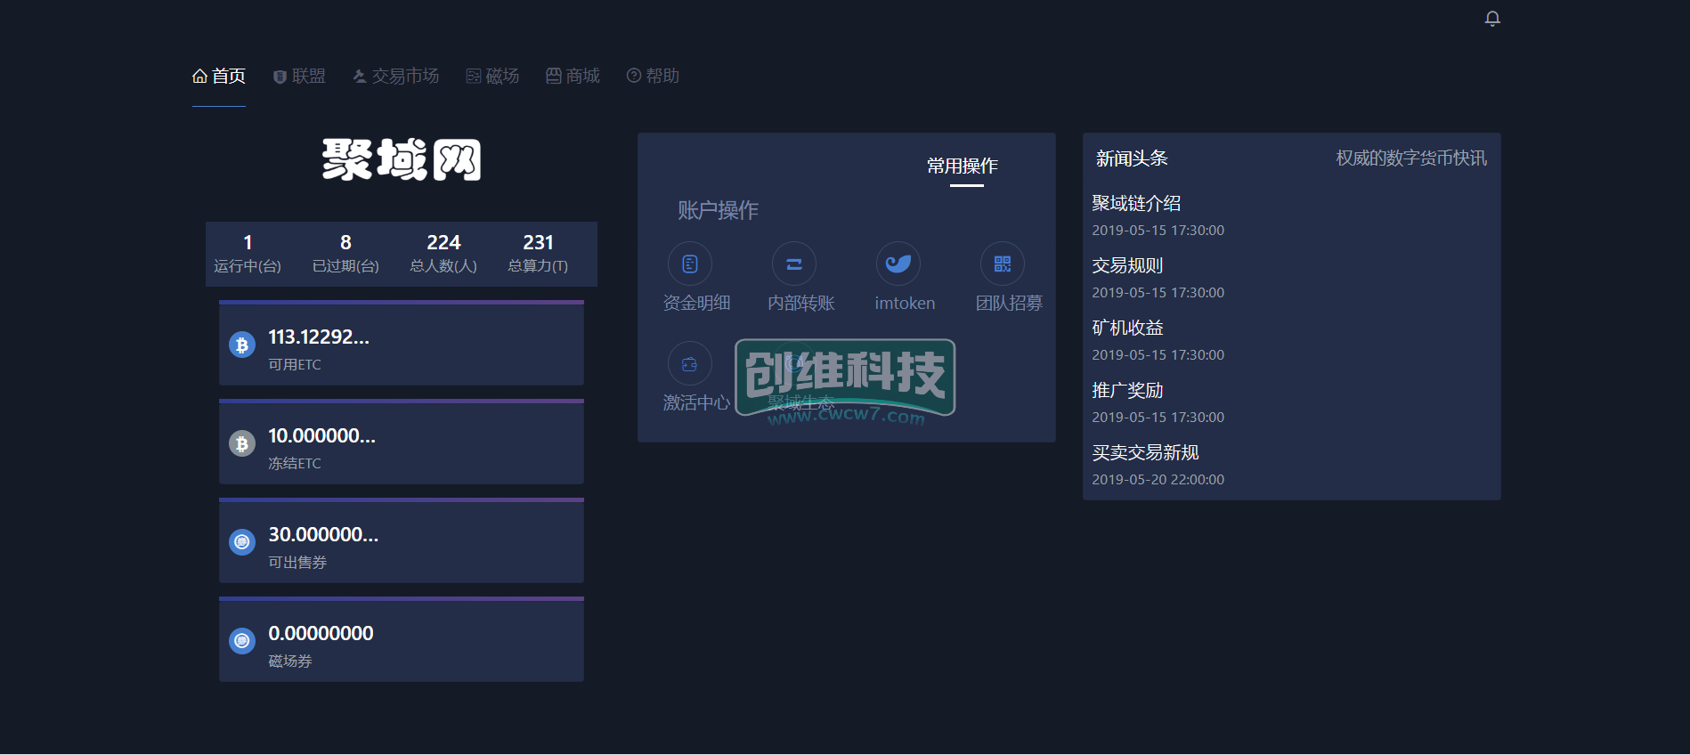Select the 常用操作 tab

coord(962,166)
